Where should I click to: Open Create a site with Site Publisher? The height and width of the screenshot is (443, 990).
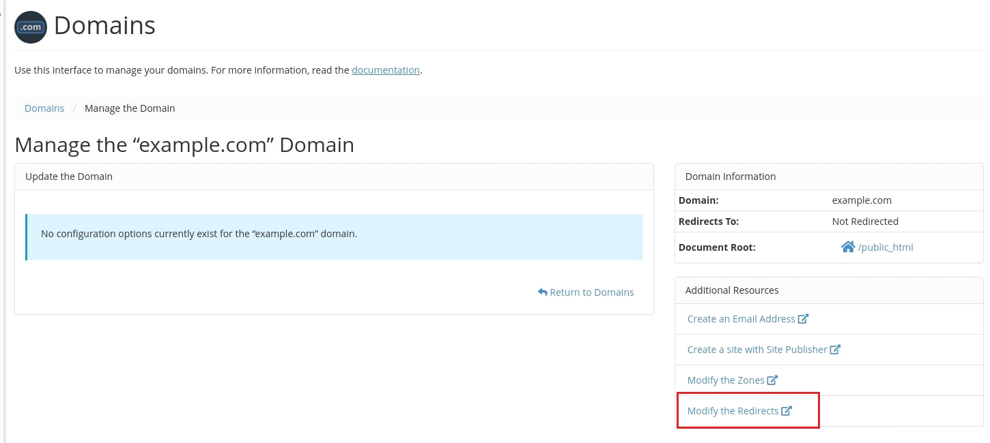(x=757, y=349)
